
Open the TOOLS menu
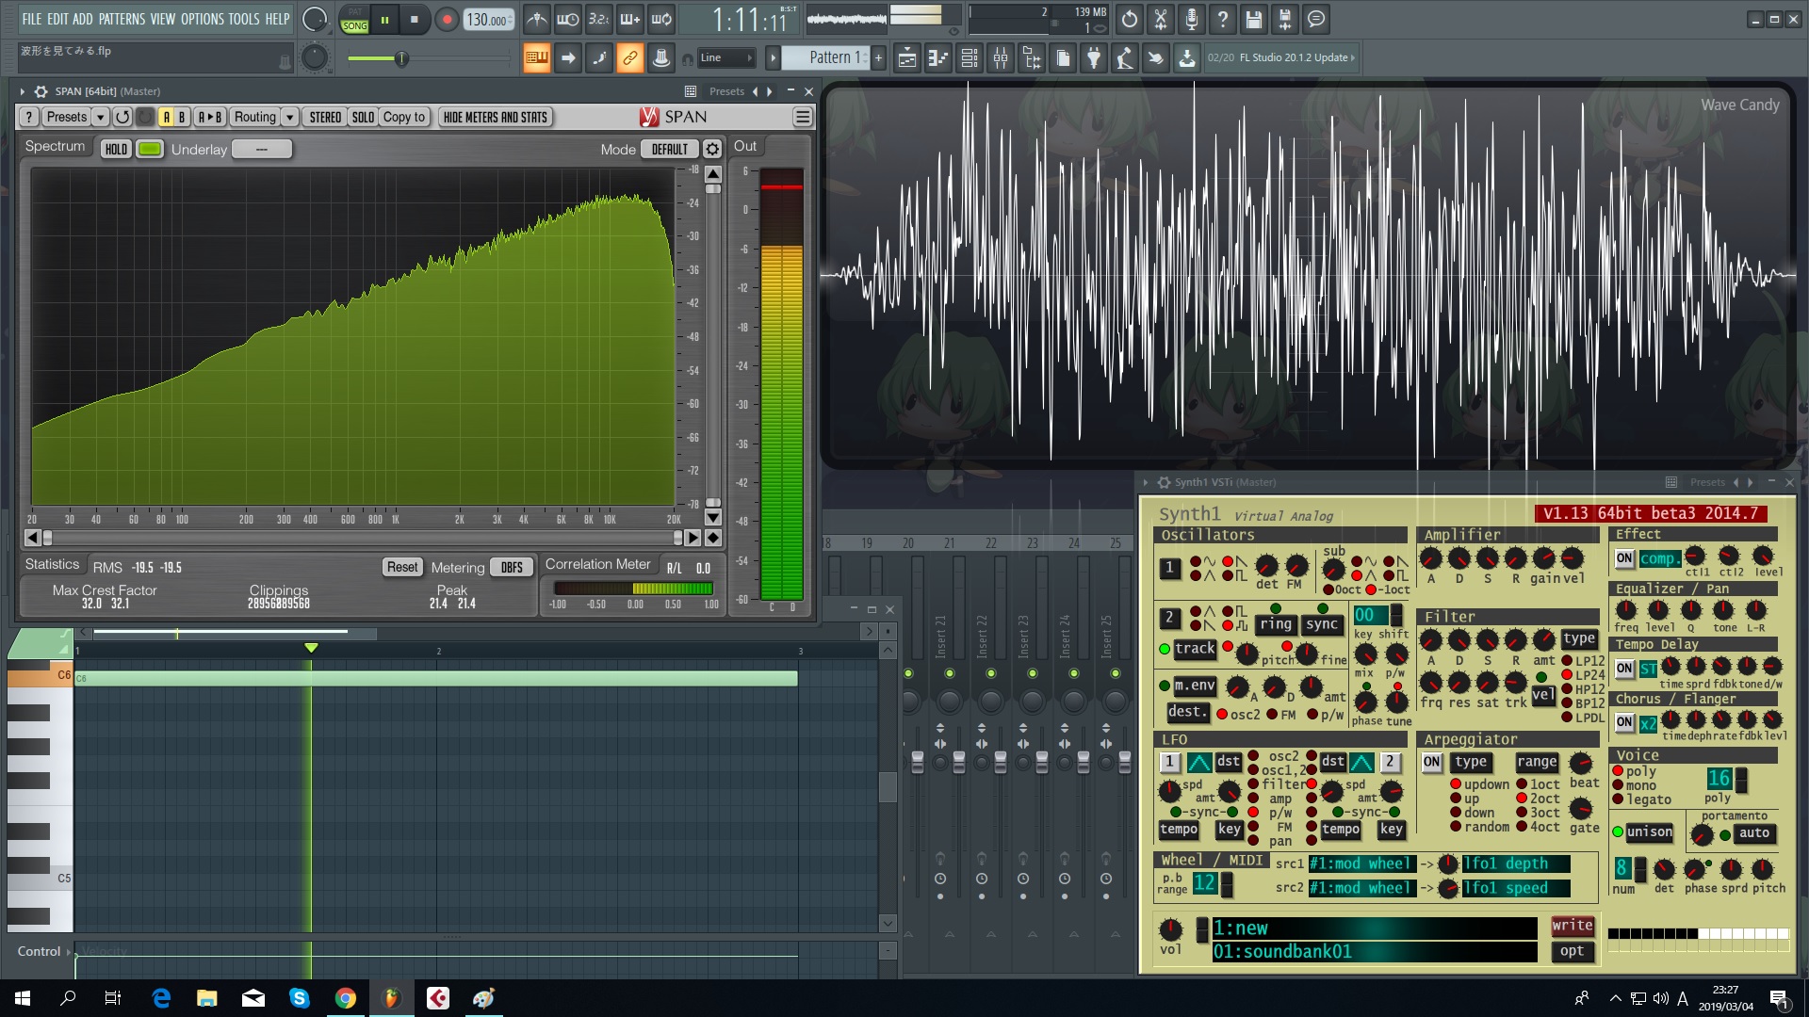pyautogui.click(x=244, y=19)
